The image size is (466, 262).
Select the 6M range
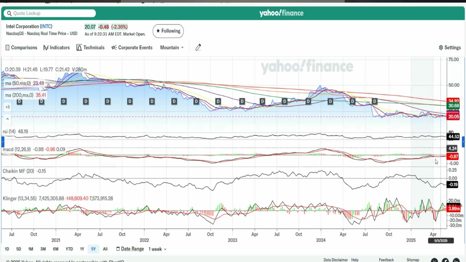(x=56, y=249)
